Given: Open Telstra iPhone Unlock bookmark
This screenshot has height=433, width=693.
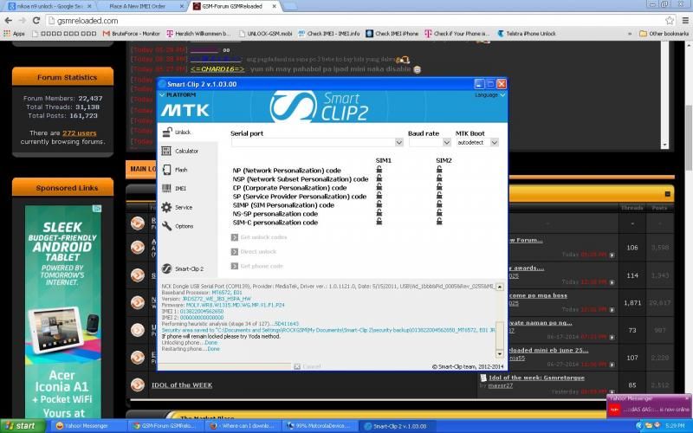Looking at the screenshot, I should [527, 34].
